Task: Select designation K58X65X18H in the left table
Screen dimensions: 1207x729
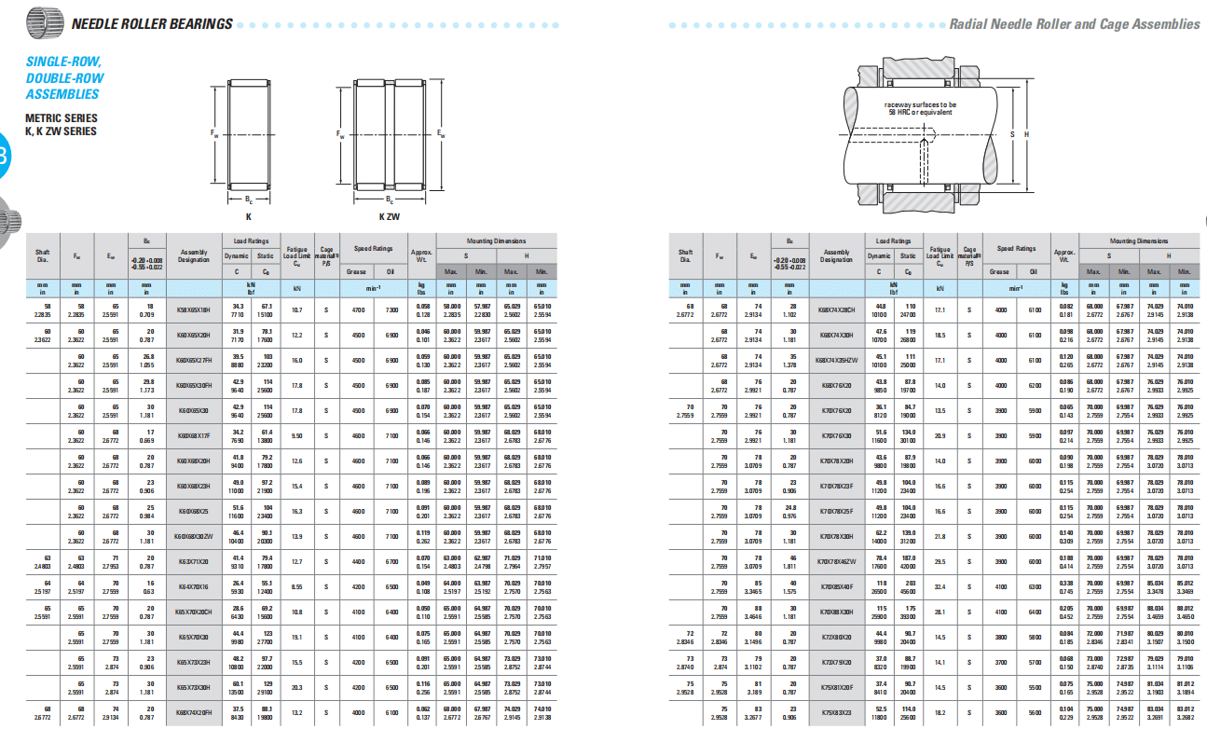Action: [x=194, y=309]
